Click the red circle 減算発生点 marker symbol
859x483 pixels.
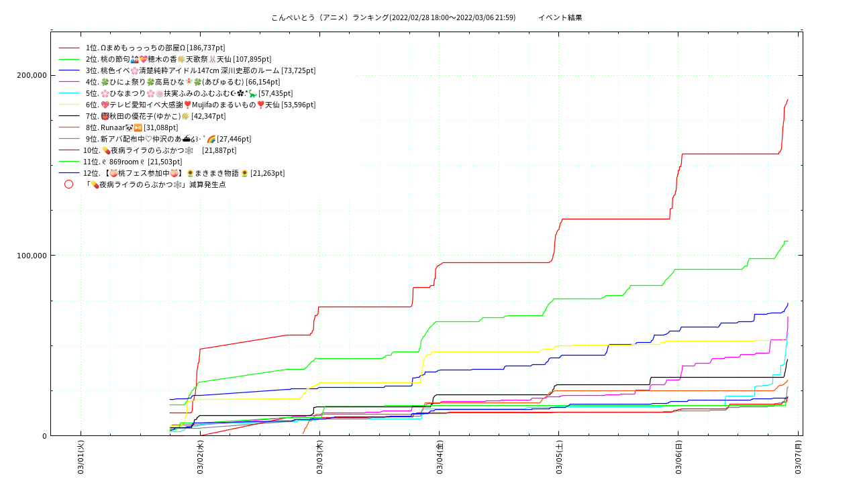click(68, 184)
